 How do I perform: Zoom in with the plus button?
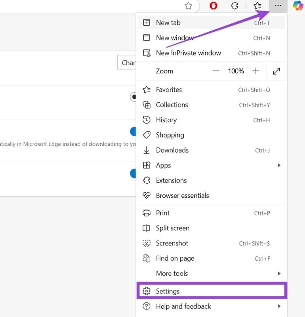pos(256,71)
